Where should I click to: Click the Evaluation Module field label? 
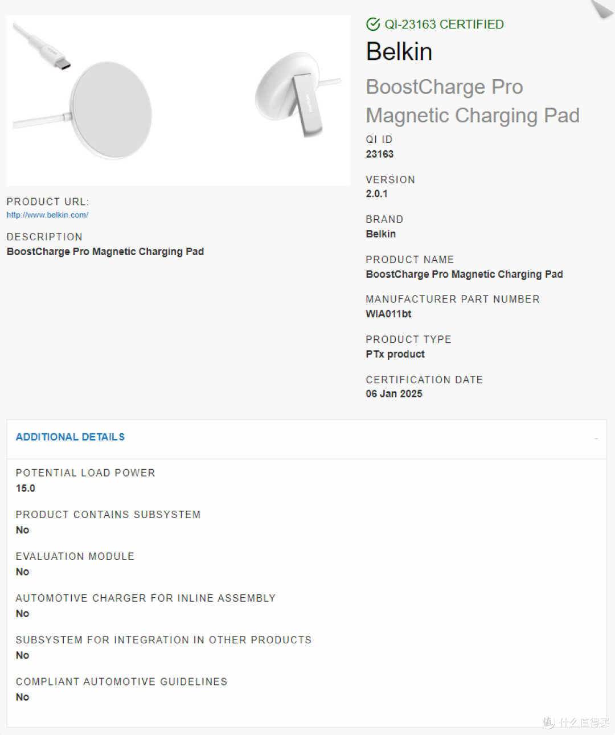point(75,556)
